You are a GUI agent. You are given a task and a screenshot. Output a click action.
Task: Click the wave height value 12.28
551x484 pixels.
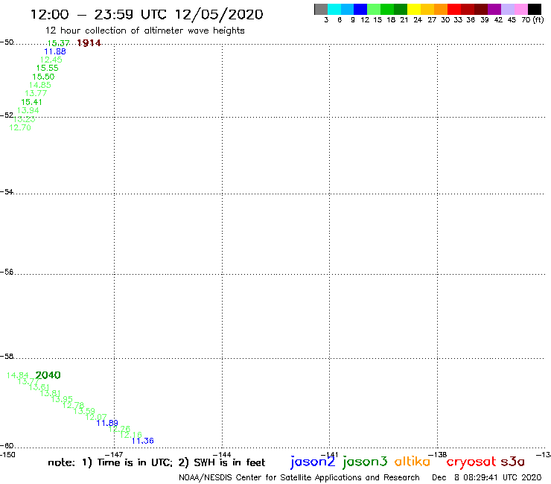119,429
